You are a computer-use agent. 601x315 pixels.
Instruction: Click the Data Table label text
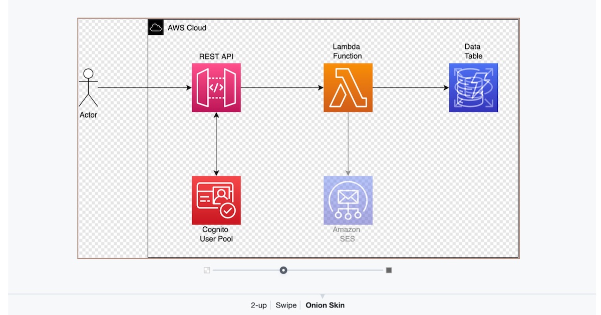pyautogui.click(x=473, y=51)
